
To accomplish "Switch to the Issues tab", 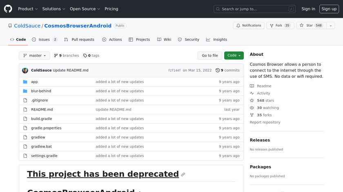I will (x=44, y=39).
